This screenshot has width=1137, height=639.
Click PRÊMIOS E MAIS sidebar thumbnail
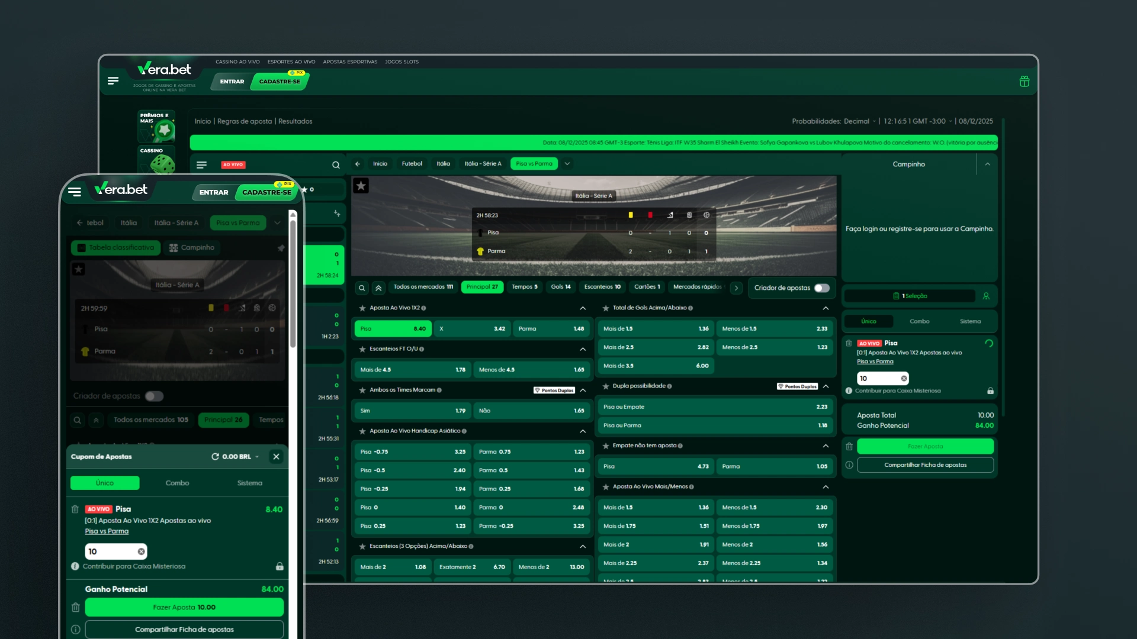pos(156,126)
